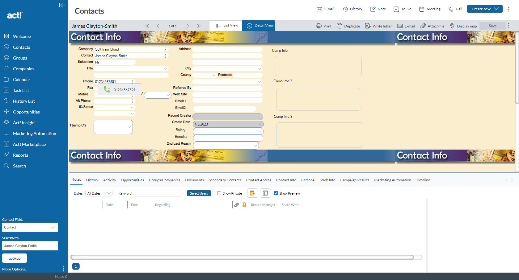Collapse the left navigation sidebar
This screenshot has width=519, height=280.
pos(62,5)
